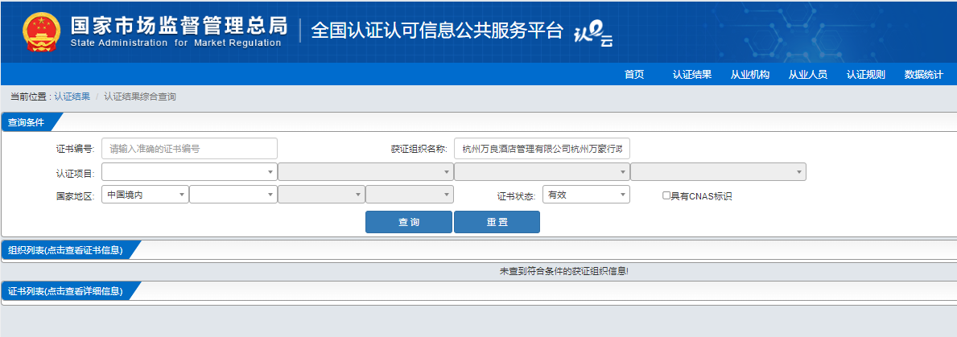Viewport: 957px width, 337px height.
Task: Click the 认e云 logo
Action: pyautogui.click(x=593, y=34)
